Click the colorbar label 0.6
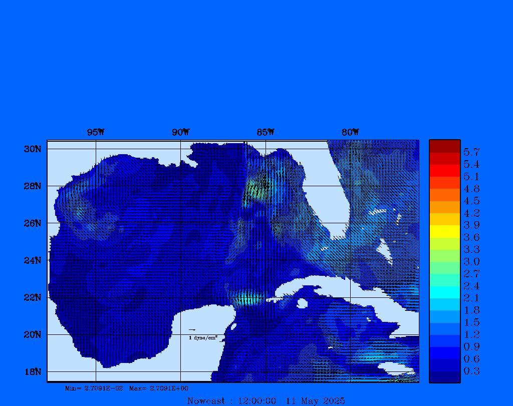This screenshot has height=406, width=513. point(471,358)
